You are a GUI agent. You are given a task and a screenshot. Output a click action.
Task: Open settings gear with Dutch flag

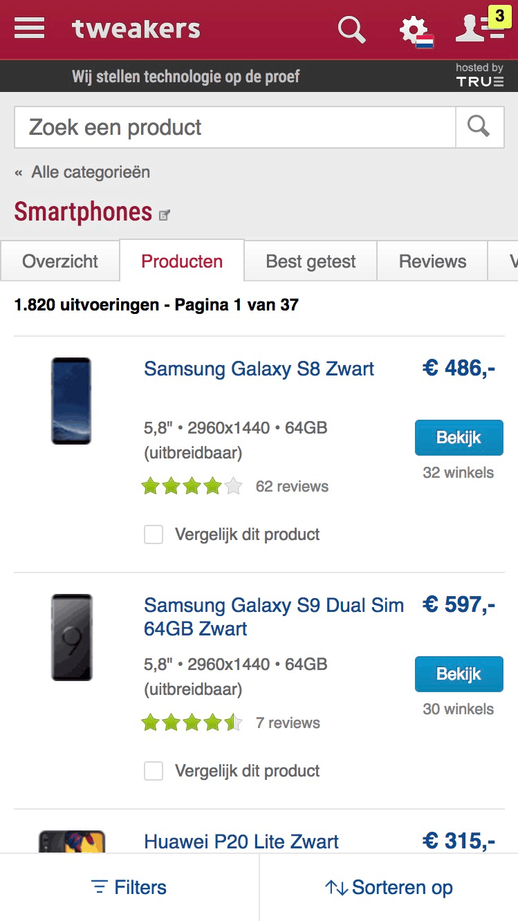click(x=414, y=31)
